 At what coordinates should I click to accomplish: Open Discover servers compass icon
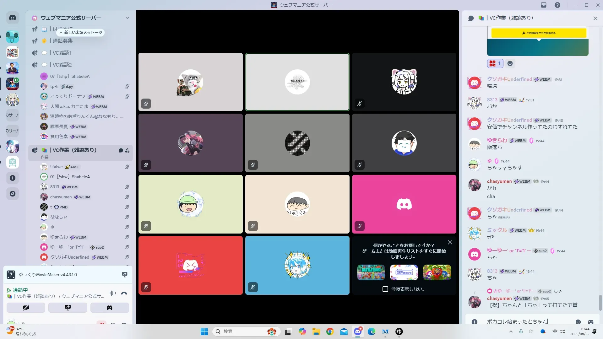click(x=13, y=194)
